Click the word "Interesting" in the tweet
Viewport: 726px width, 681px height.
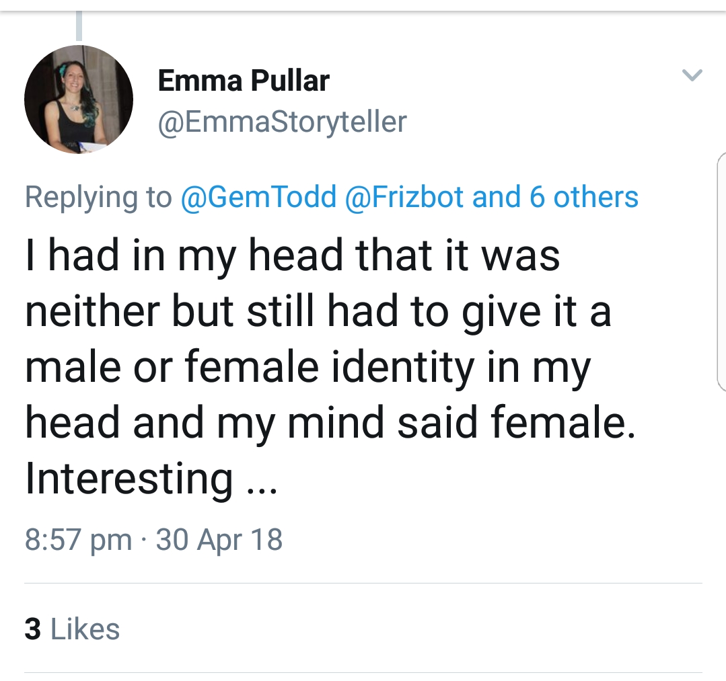129,478
